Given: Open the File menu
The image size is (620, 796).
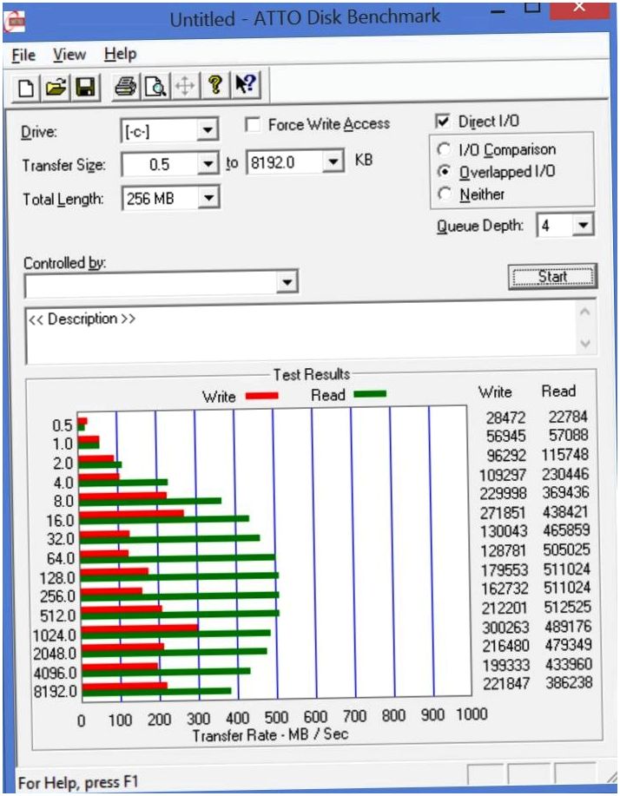Looking at the screenshot, I should (x=23, y=55).
